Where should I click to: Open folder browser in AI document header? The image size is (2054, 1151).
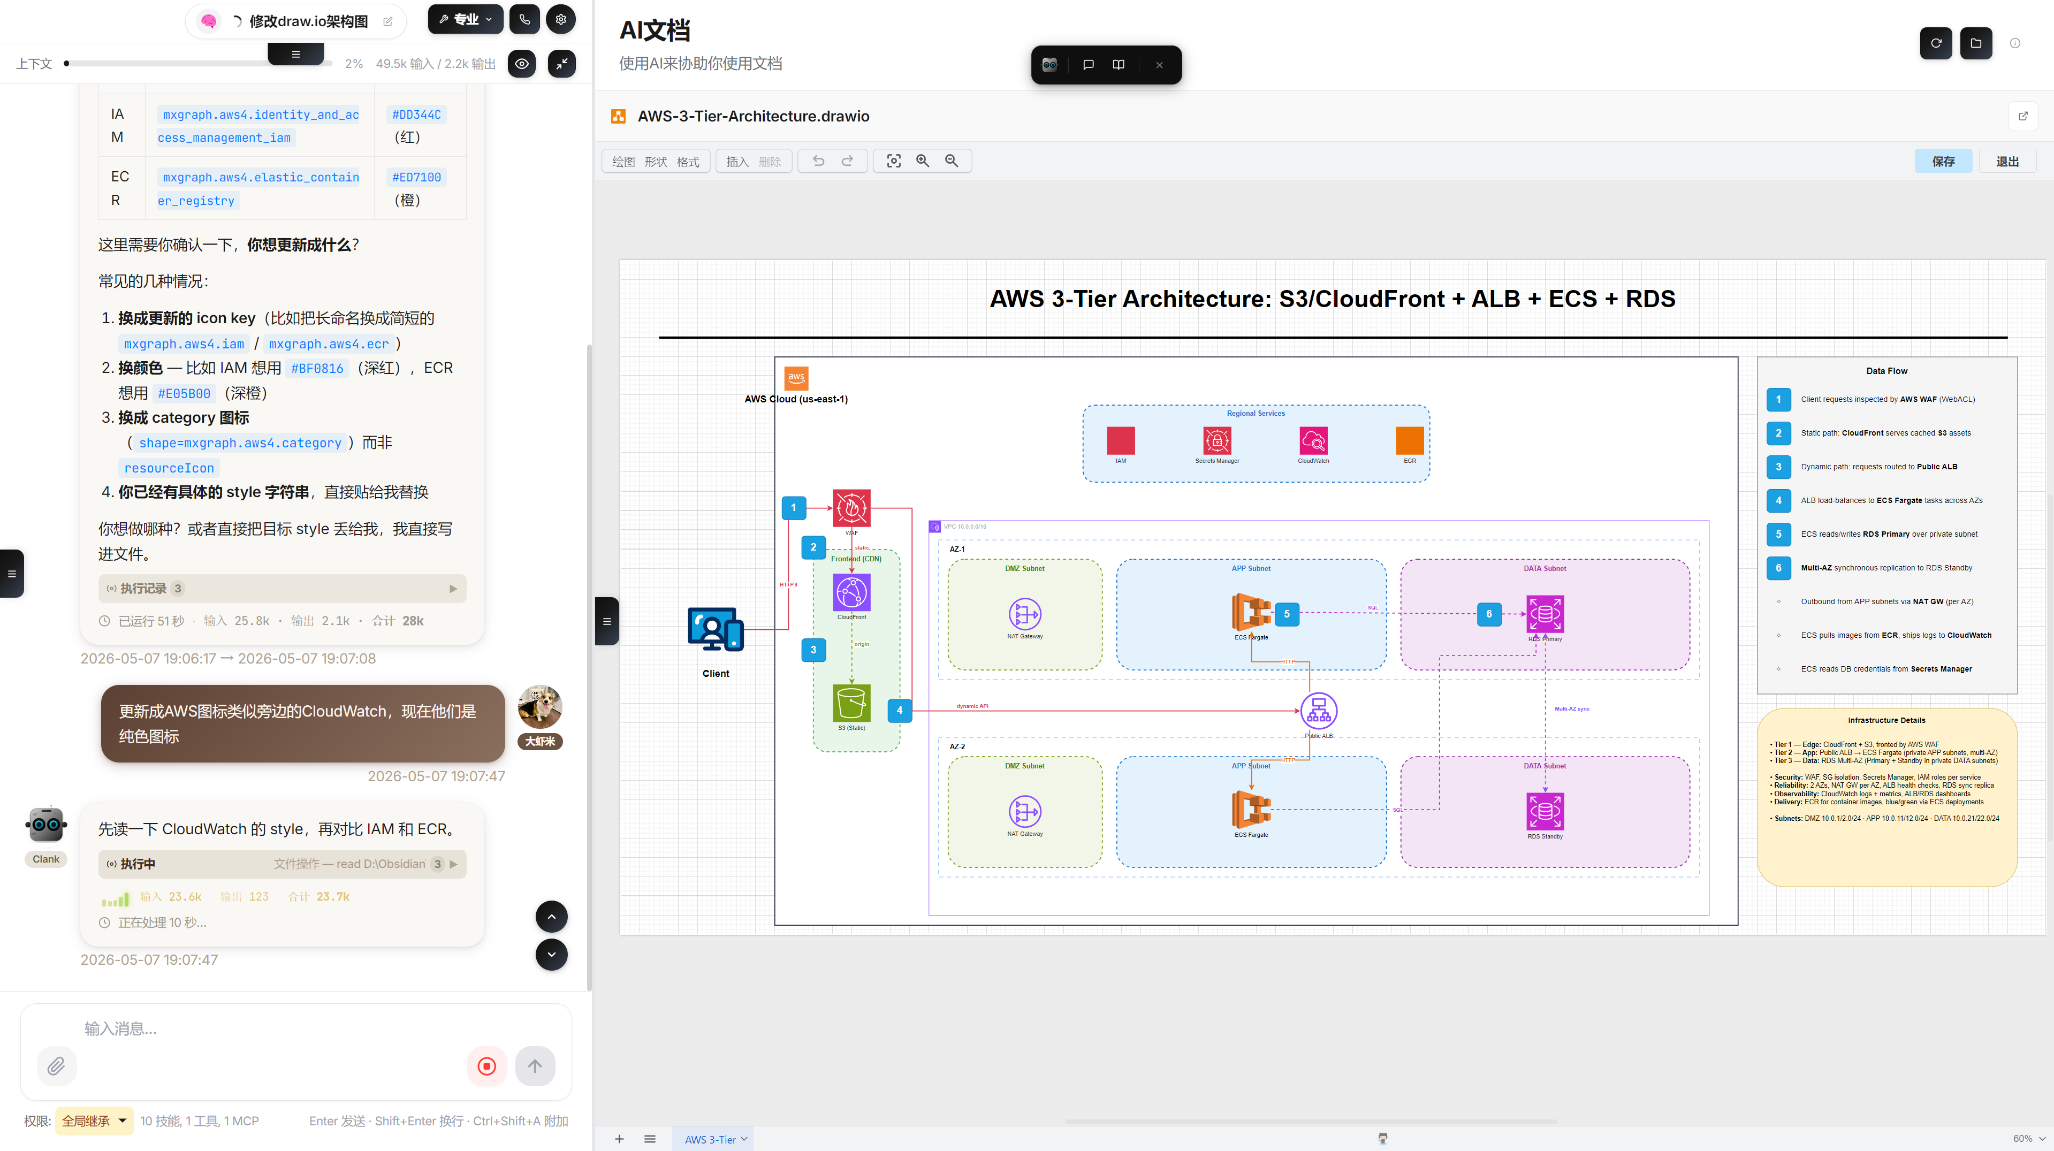1976,43
